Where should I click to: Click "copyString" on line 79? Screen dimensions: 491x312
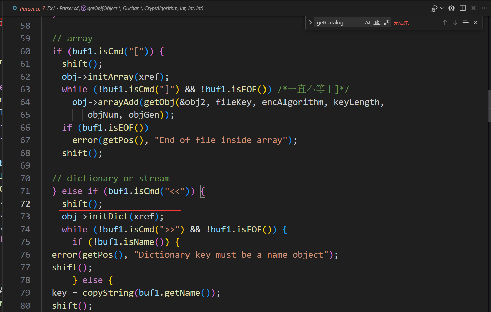108,293
